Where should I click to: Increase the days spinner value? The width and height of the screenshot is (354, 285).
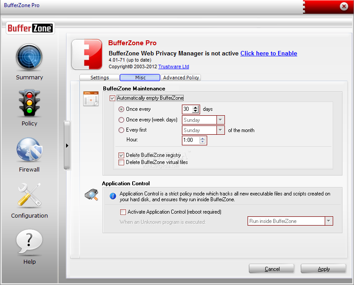coord(196,107)
